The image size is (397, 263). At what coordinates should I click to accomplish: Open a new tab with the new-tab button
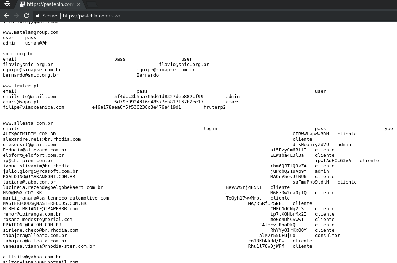[92, 4]
